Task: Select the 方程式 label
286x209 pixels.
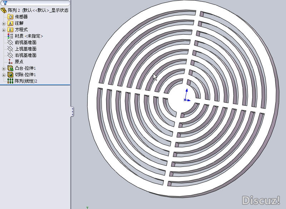Action: click(x=21, y=30)
